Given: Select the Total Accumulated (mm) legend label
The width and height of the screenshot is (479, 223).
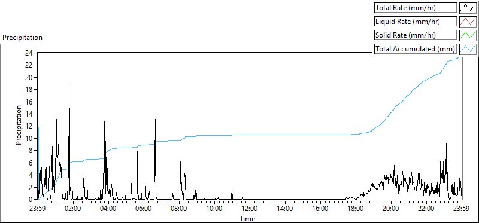Looking at the screenshot, I should pos(416,49).
